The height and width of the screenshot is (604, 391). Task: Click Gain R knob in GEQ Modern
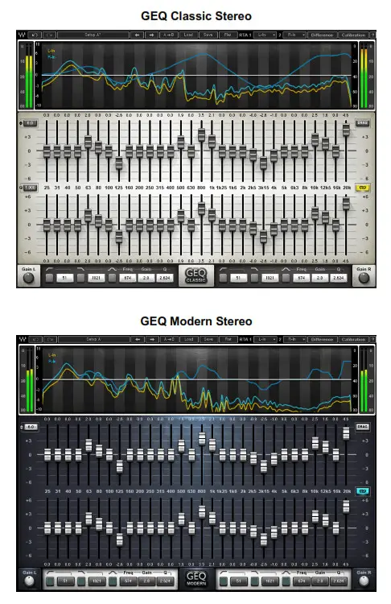[x=364, y=581]
